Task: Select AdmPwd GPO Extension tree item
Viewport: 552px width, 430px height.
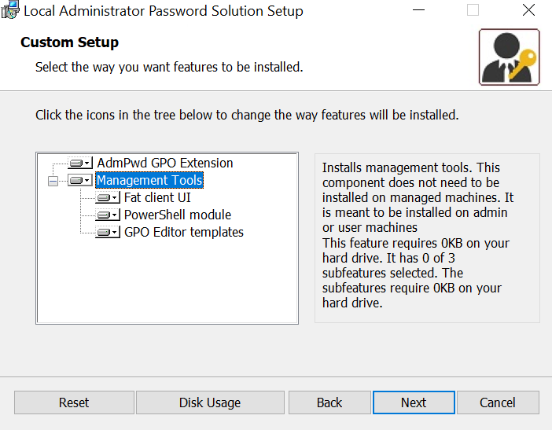Action: pyautogui.click(x=165, y=163)
